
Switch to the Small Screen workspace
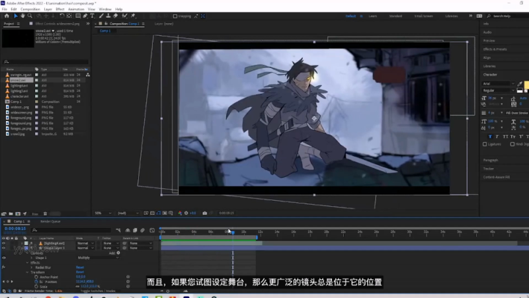[423, 16]
